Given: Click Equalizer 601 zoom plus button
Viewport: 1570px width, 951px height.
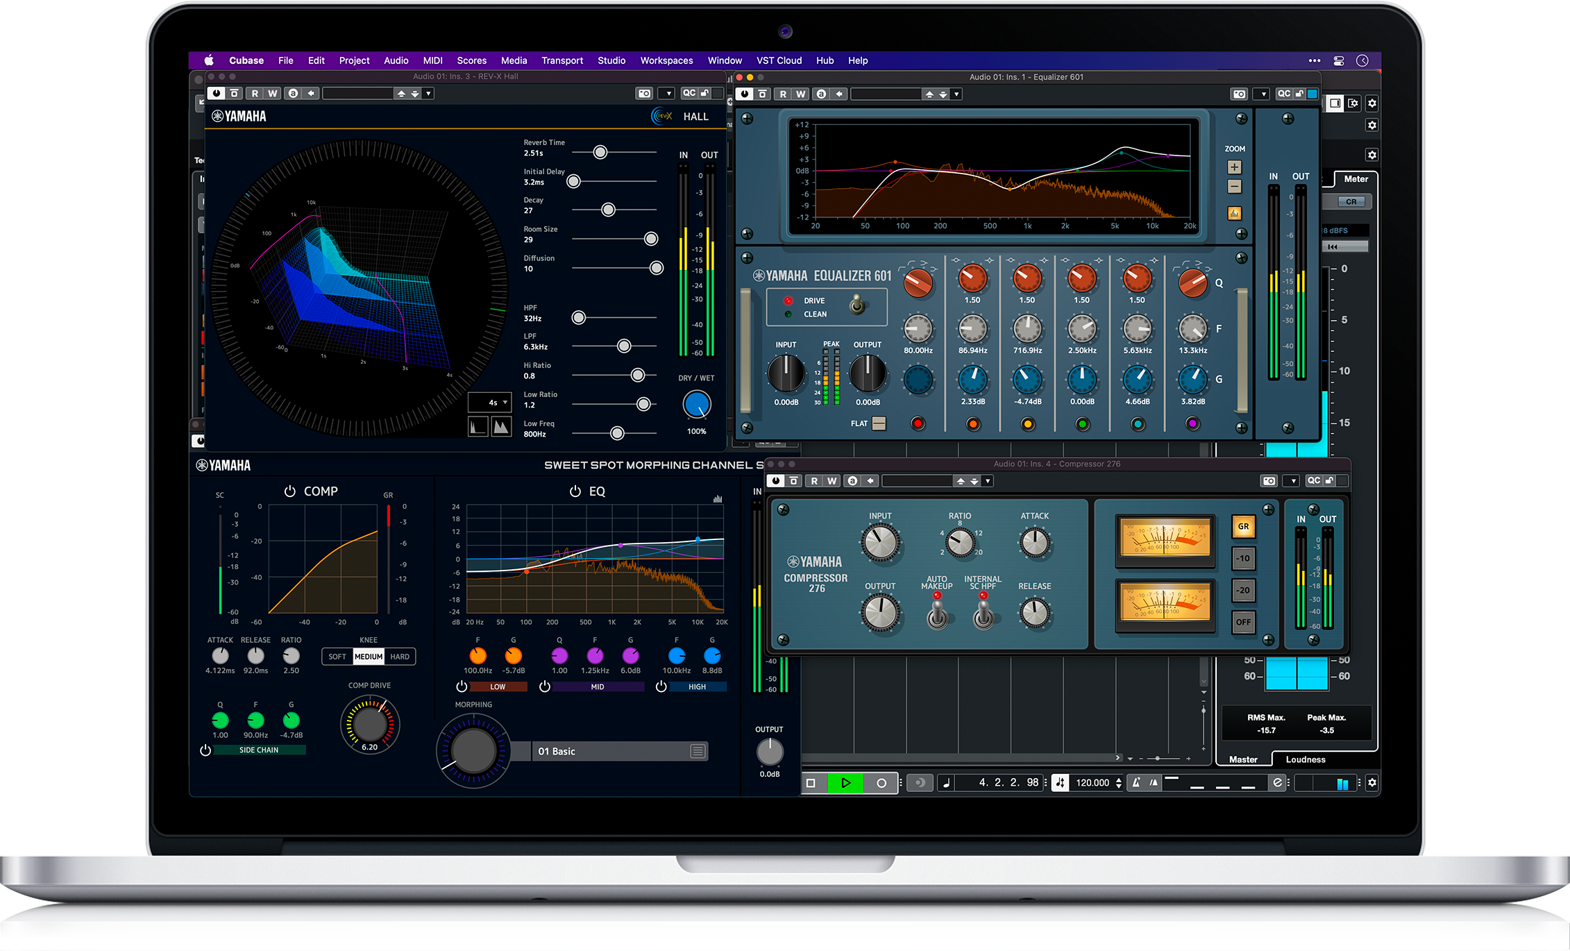Looking at the screenshot, I should 1234,167.
